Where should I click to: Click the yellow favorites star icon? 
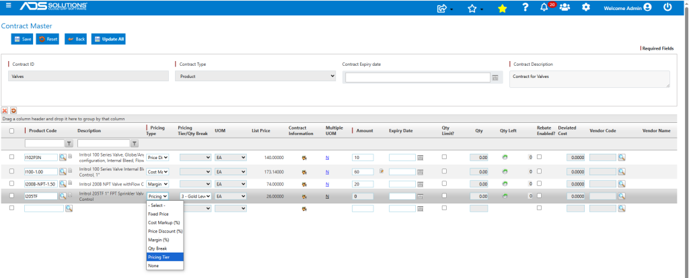[x=502, y=8]
